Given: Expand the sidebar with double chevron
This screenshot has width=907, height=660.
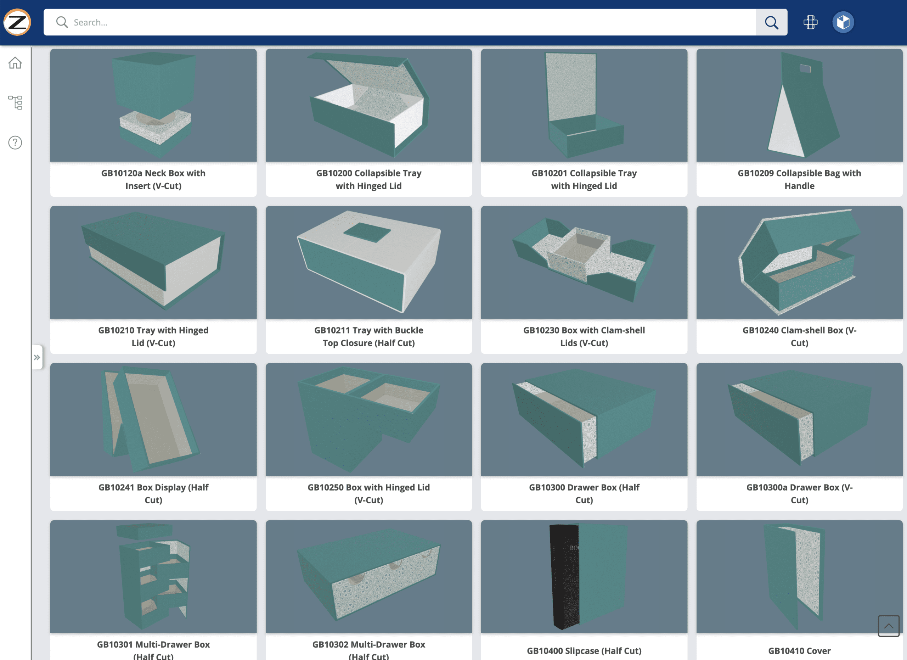Looking at the screenshot, I should point(37,357).
